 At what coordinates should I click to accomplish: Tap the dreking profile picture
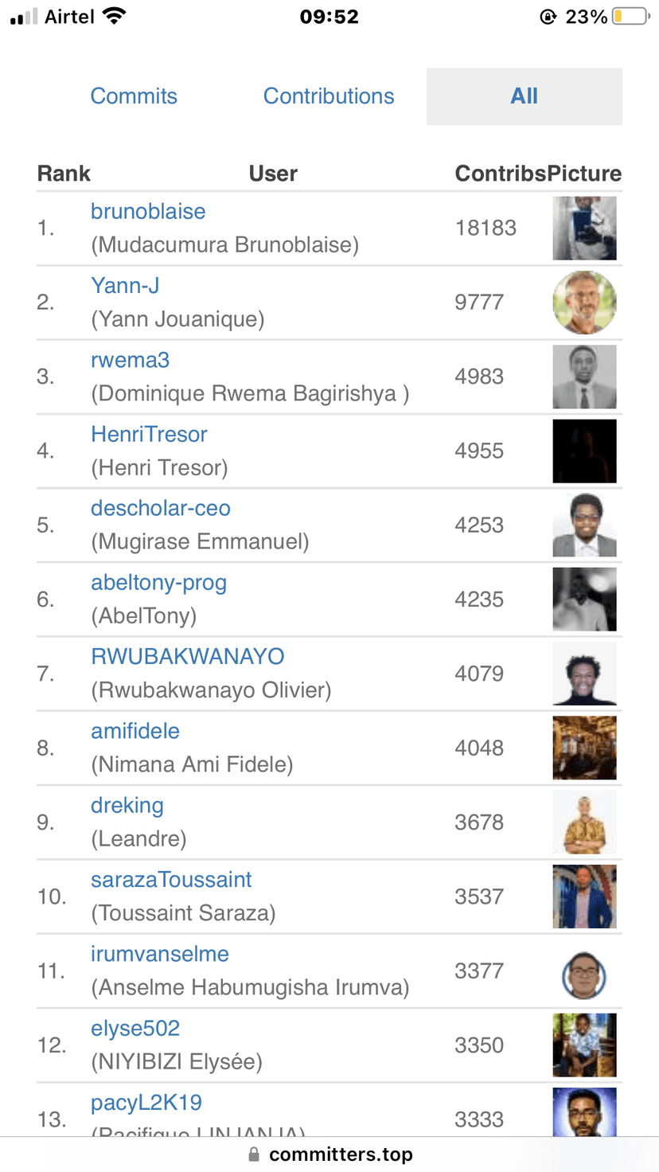click(x=584, y=822)
